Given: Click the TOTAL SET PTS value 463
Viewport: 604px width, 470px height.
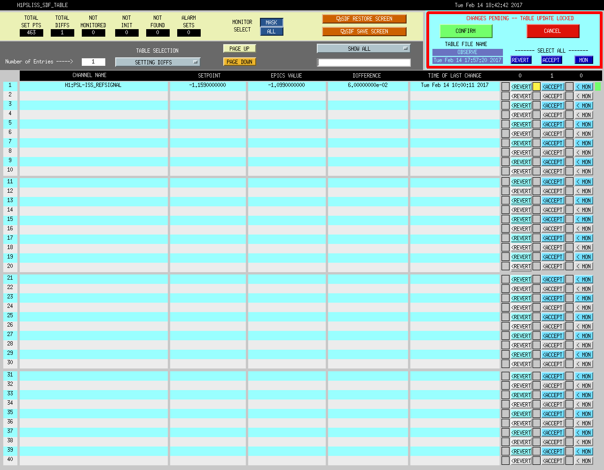Looking at the screenshot, I should [x=31, y=33].
